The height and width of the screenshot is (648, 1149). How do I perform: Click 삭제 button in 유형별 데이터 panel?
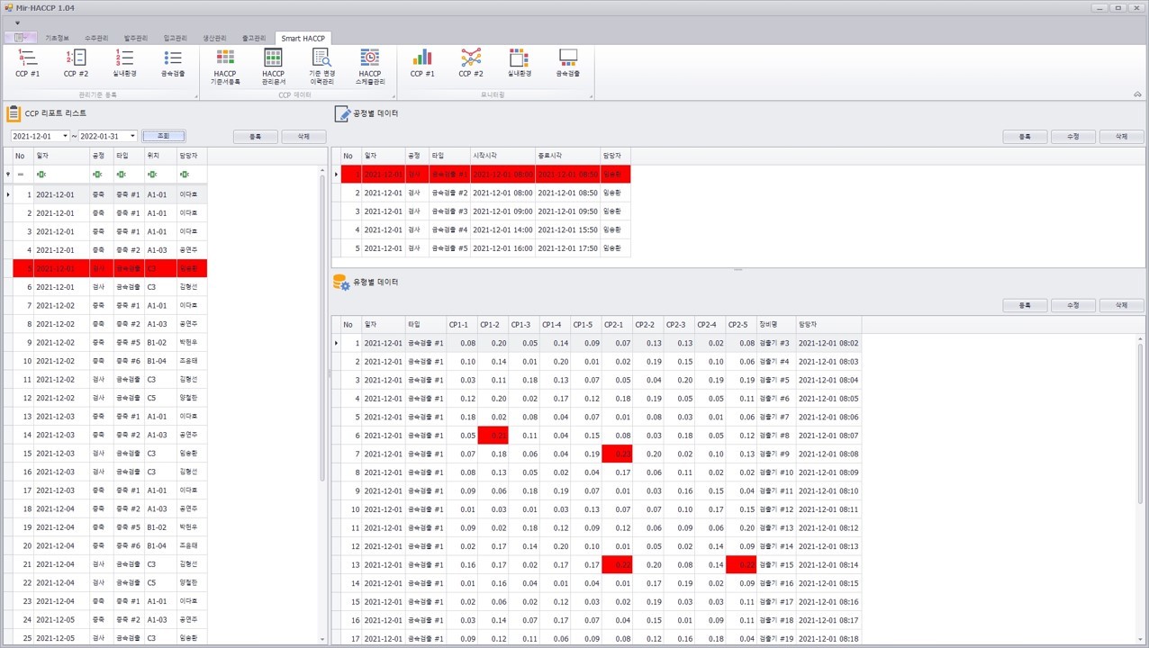tap(1121, 305)
